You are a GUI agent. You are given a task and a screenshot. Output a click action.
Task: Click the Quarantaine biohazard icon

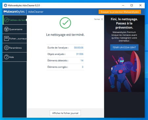pyautogui.click(x=7, y=29)
